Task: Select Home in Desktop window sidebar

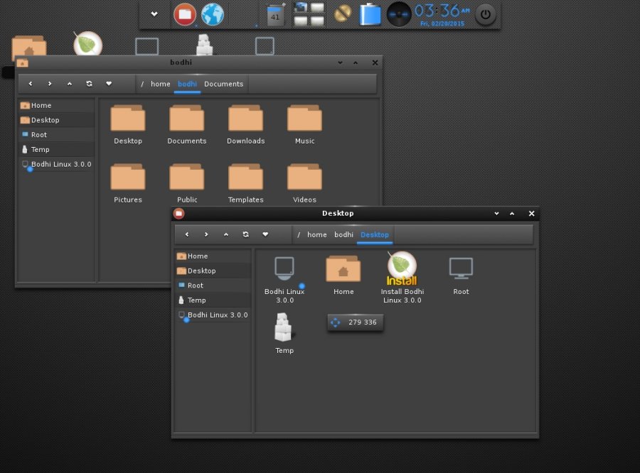Action: tap(213, 256)
